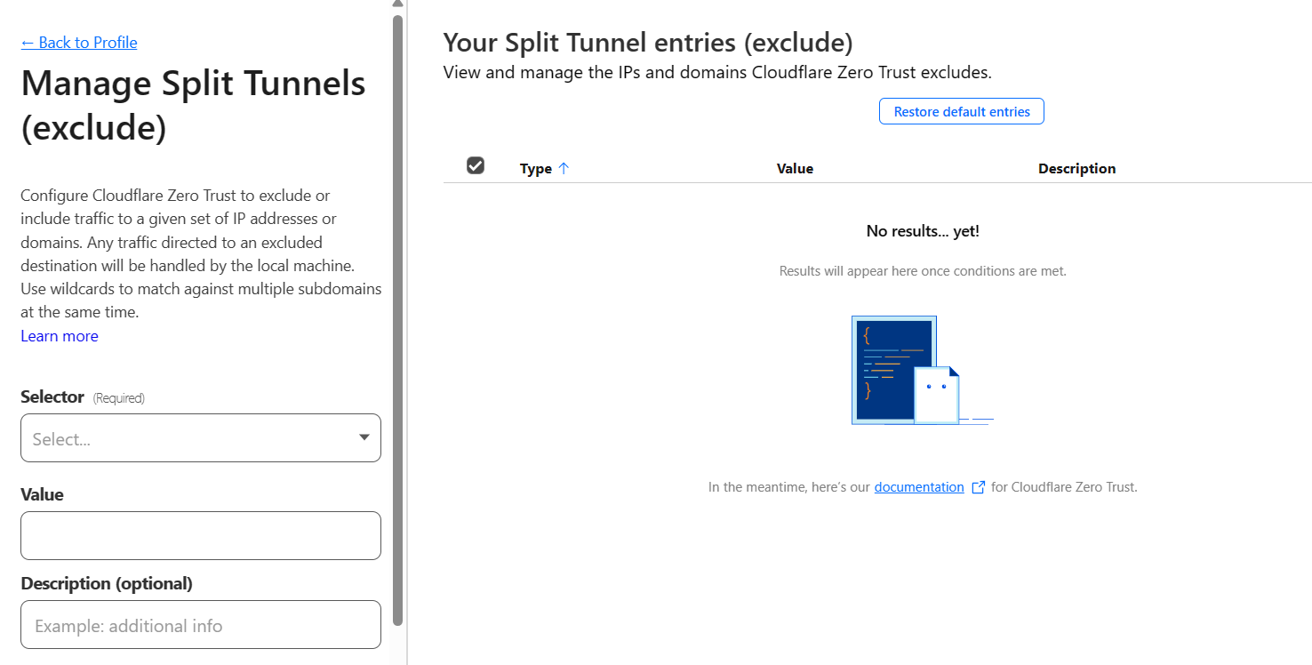The image size is (1312, 665).
Task: Click the Selector field label
Action: [x=52, y=397]
